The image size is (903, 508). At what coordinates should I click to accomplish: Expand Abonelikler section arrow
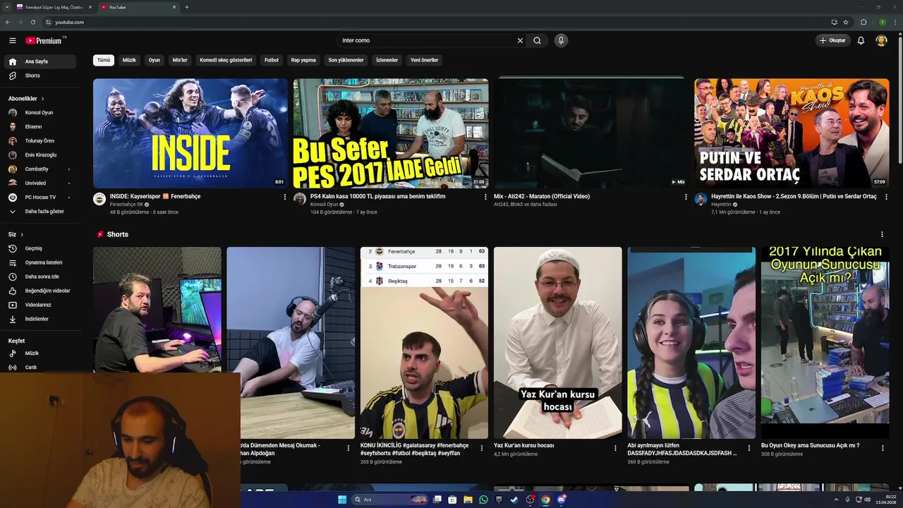coord(42,99)
